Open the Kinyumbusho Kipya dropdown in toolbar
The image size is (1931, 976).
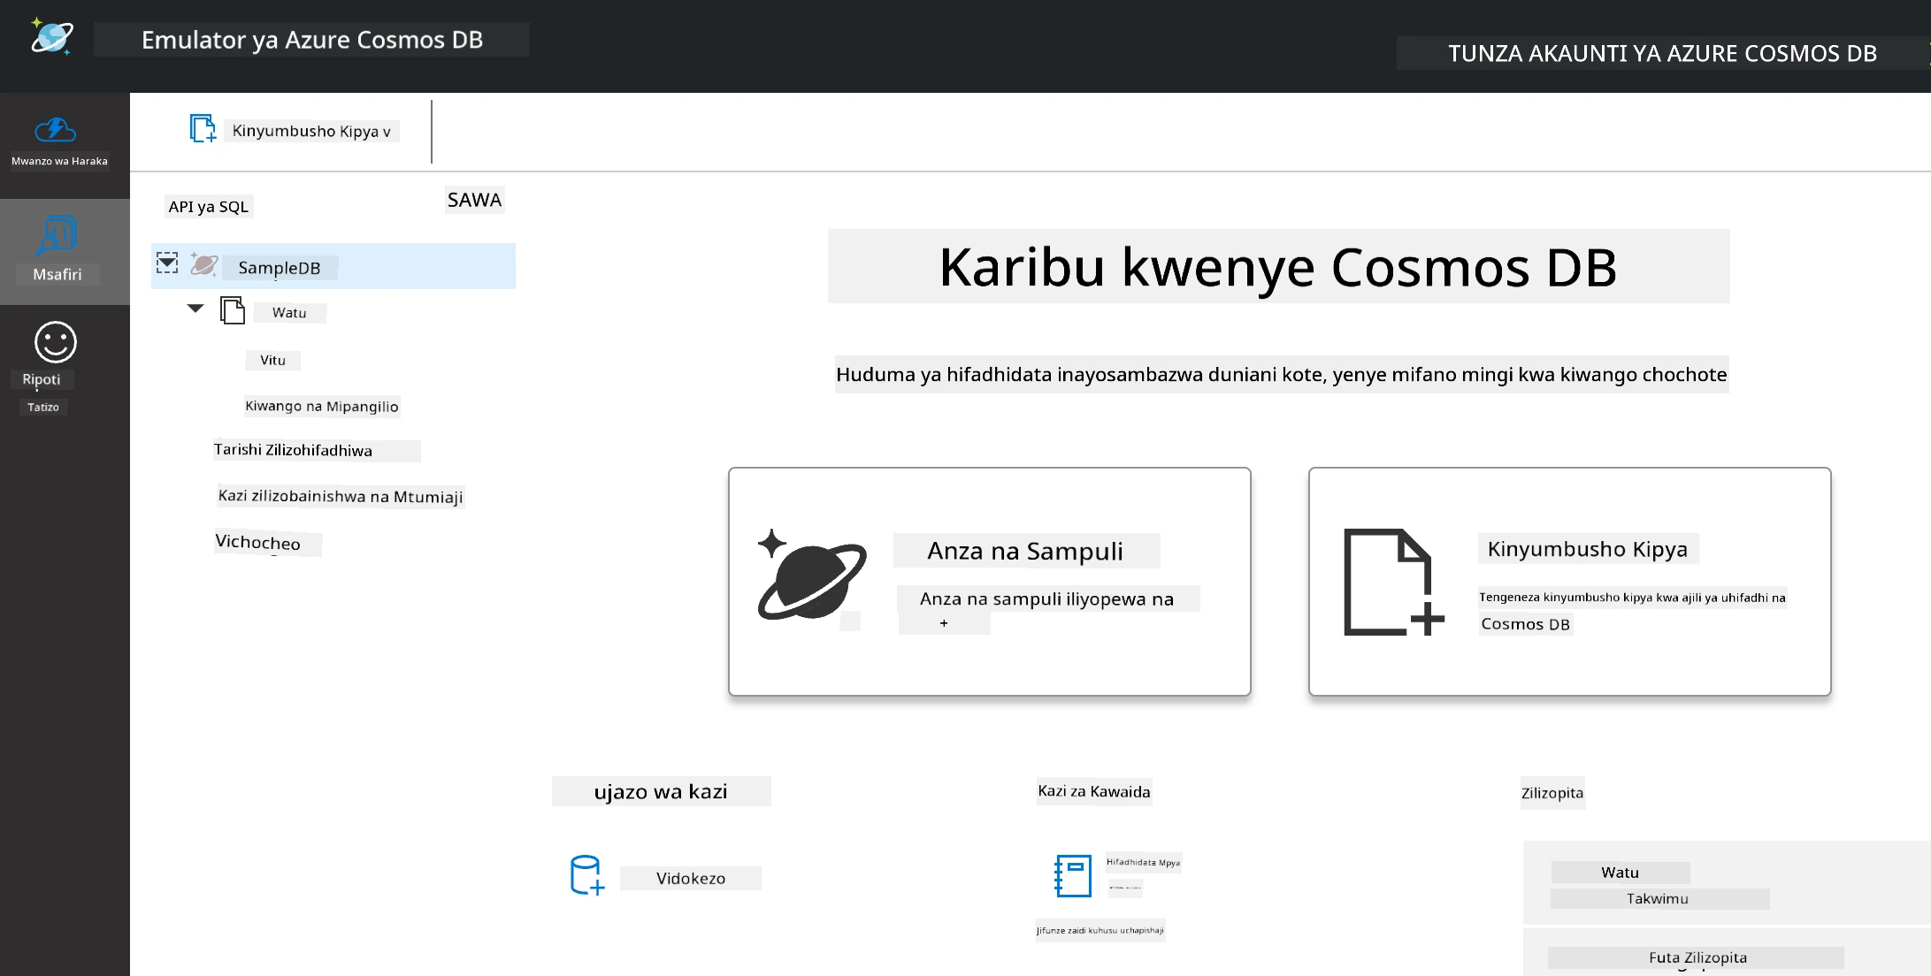coord(310,131)
